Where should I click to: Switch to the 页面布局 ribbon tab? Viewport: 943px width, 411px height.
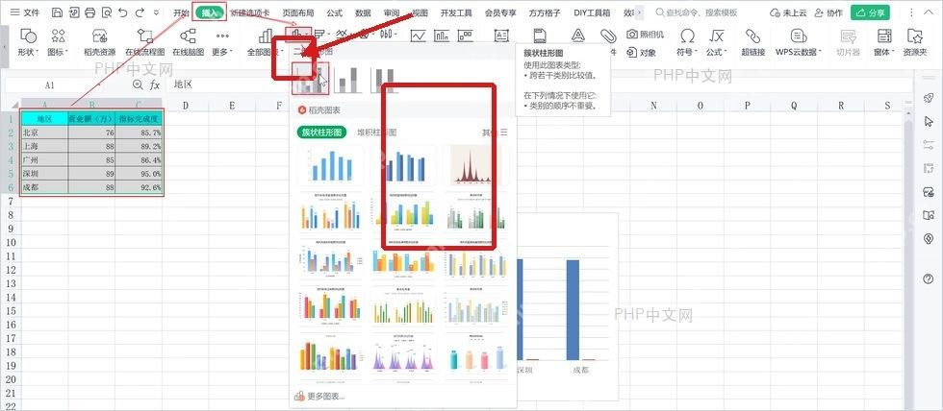(300, 12)
